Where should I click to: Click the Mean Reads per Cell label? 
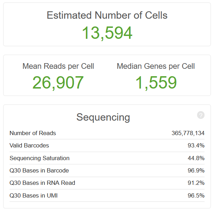coord(58,66)
